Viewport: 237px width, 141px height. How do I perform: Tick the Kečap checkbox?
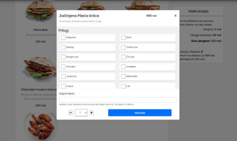click(63, 47)
